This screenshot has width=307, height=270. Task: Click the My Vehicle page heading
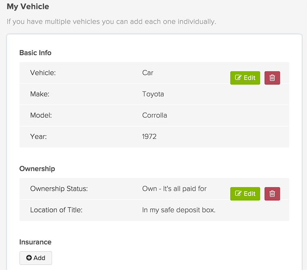(28, 7)
